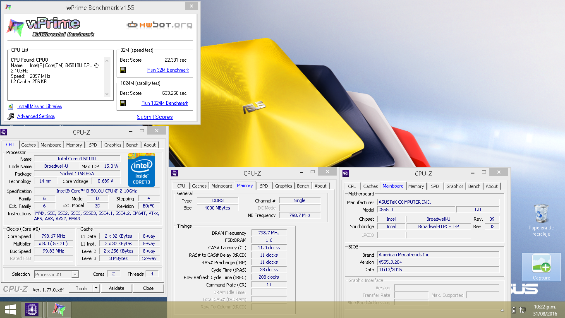Screen dimensions: 565x318
Task: Click the BIOS Version field X555LJ.204
Action: pos(438,262)
